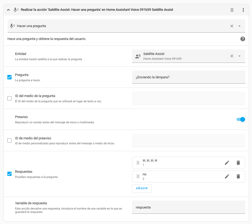Click the AÑADIR button
This screenshot has height=224, width=252.
click(141, 188)
